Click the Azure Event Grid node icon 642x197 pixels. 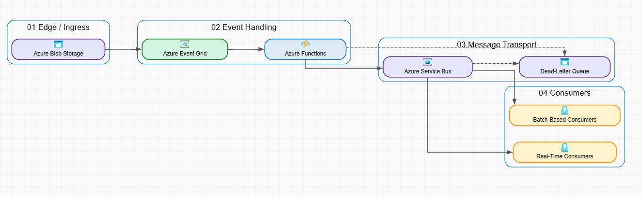tap(185, 44)
